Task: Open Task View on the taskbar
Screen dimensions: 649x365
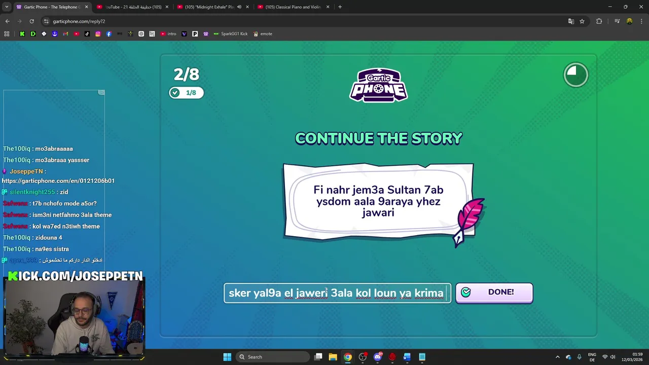Action: click(x=318, y=357)
